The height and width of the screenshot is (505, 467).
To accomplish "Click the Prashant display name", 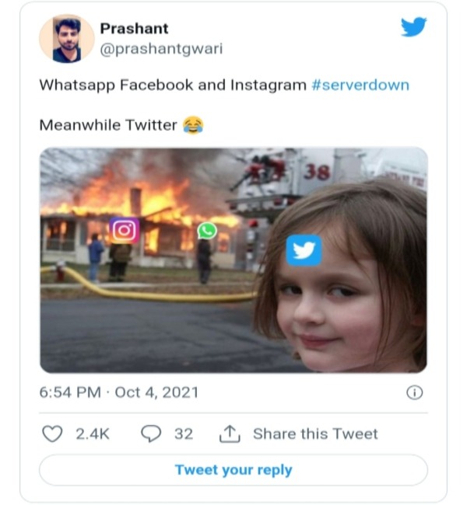I will 134,29.
